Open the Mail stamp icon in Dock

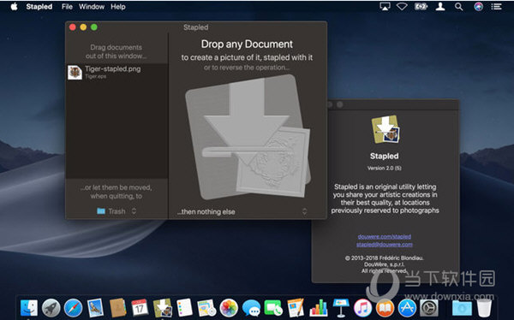point(95,308)
